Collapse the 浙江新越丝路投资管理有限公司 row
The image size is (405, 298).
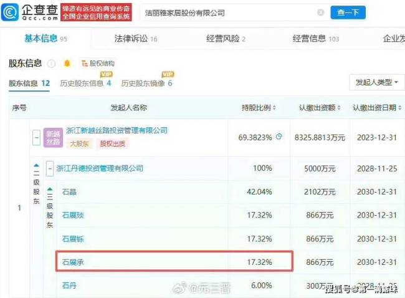tap(36, 137)
